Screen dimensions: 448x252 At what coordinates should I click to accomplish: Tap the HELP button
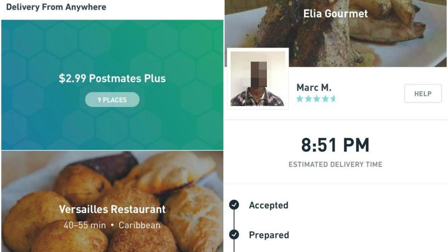pyautogui.click(x=423, y=94)
